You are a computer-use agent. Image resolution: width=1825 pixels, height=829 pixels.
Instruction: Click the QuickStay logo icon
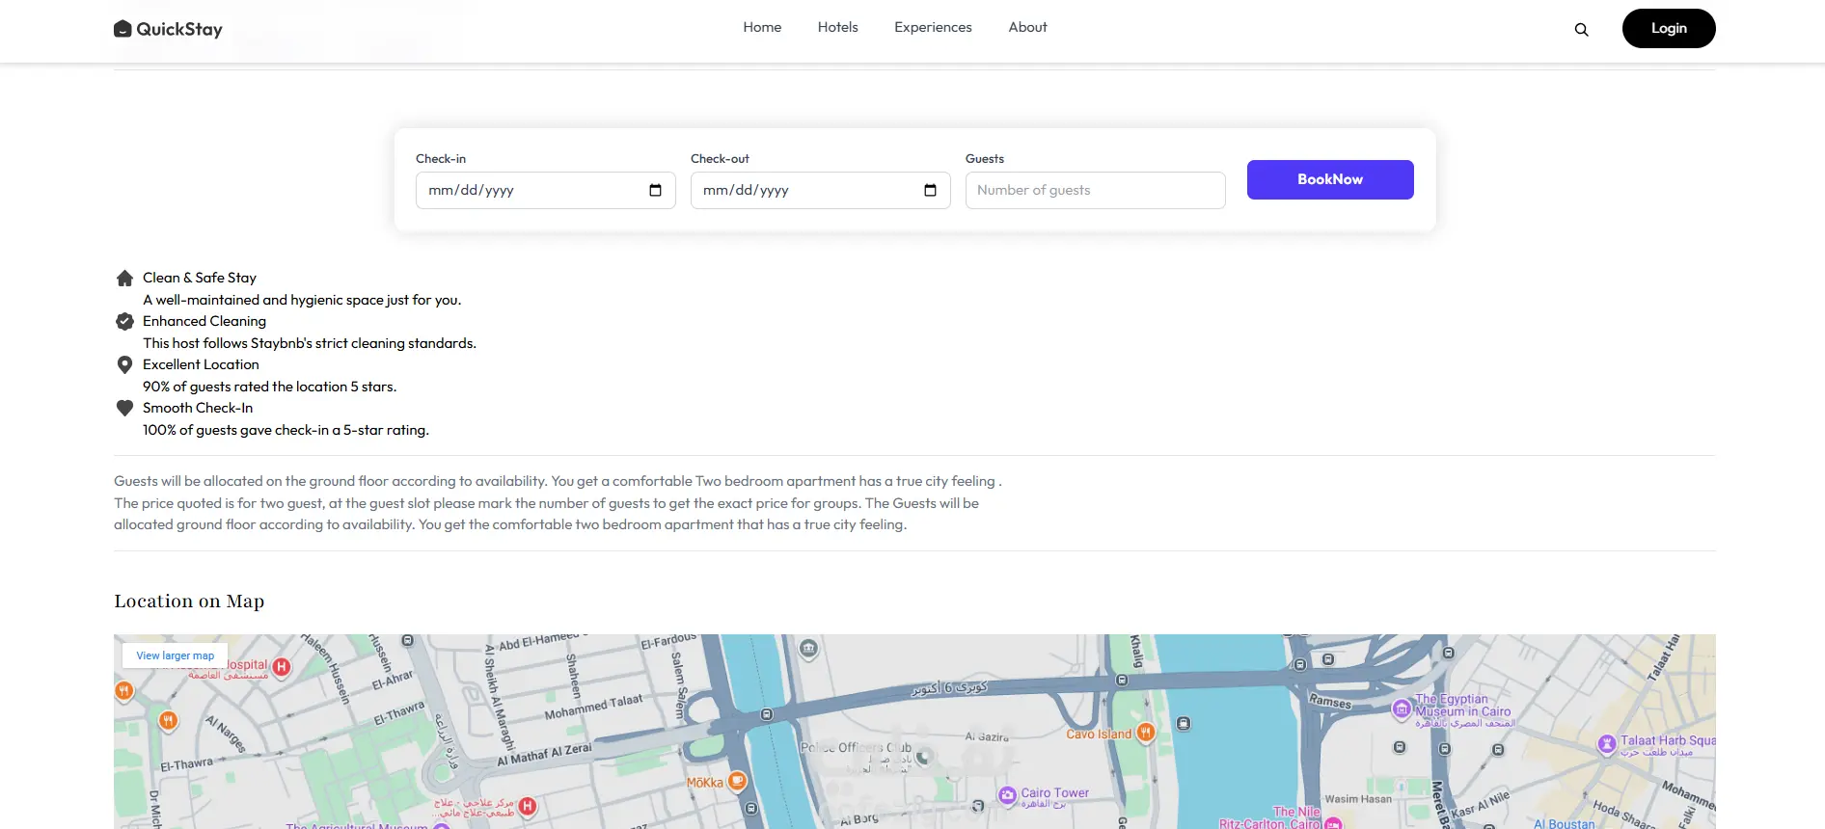click(x=123, y=29)
